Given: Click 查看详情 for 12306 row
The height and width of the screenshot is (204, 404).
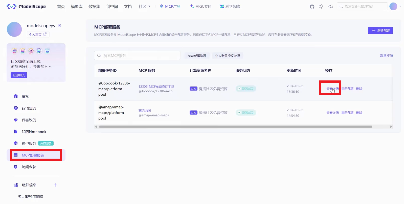Looking at the screenshot, I should click(332, 89).
